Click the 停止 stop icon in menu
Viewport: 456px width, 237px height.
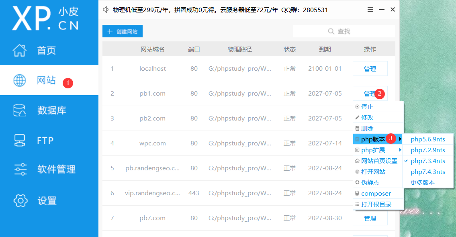[357, 107]
